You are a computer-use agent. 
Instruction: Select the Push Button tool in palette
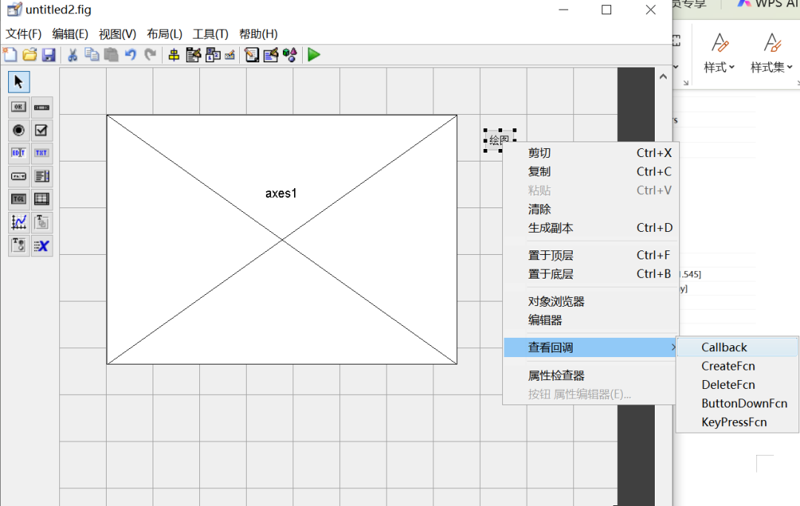tap(19, 107)
